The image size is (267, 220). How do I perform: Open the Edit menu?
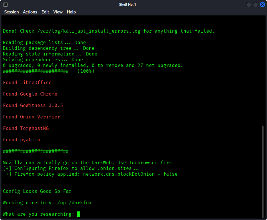tap(45, 12)
